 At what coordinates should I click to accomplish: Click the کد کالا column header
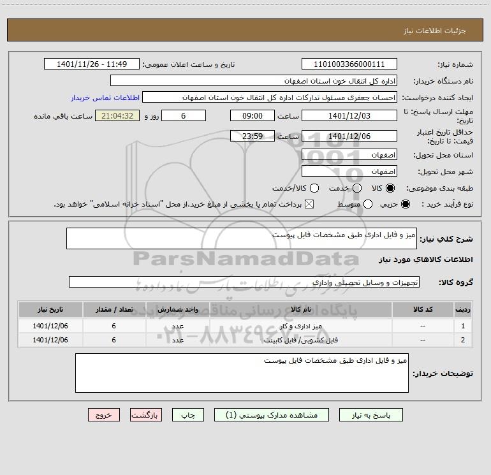pyautogui.click(x=423, y=309)
